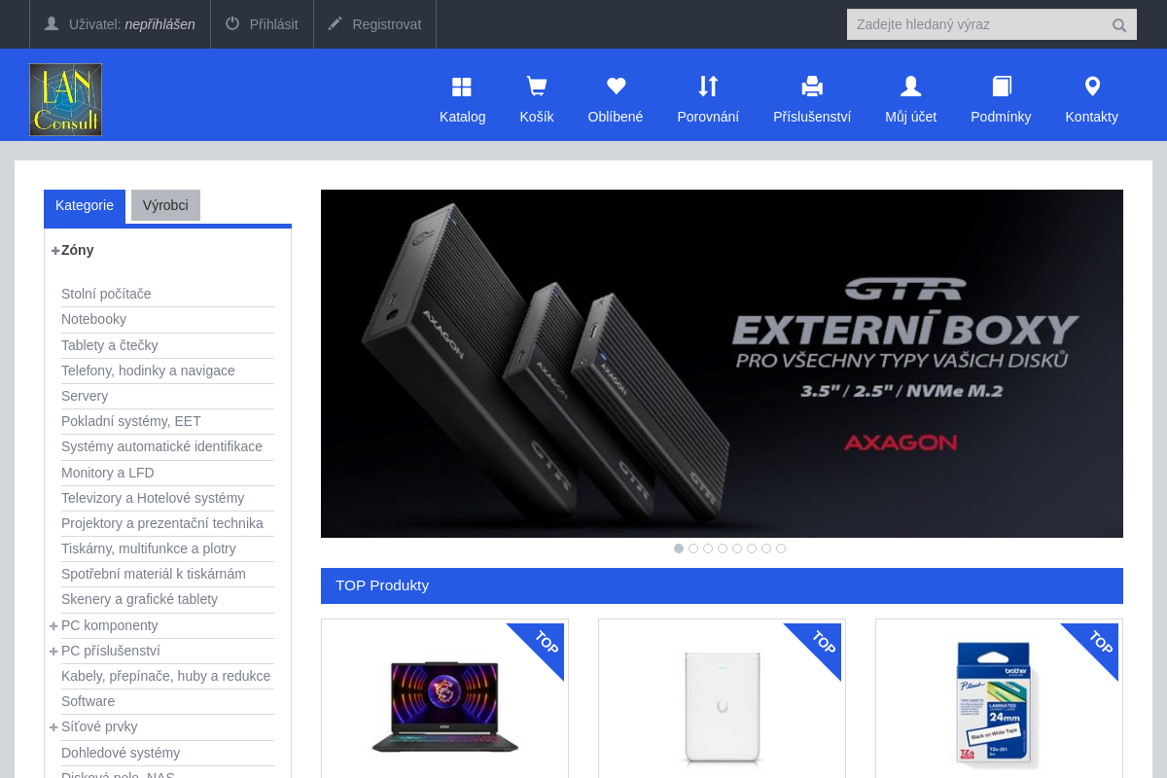Select the second banner carousel dot
1167x778 pixels.
[x=693, y=548]
